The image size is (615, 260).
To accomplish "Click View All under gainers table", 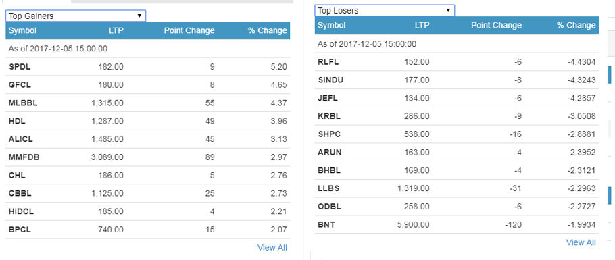I will click(x=272, y=247).
